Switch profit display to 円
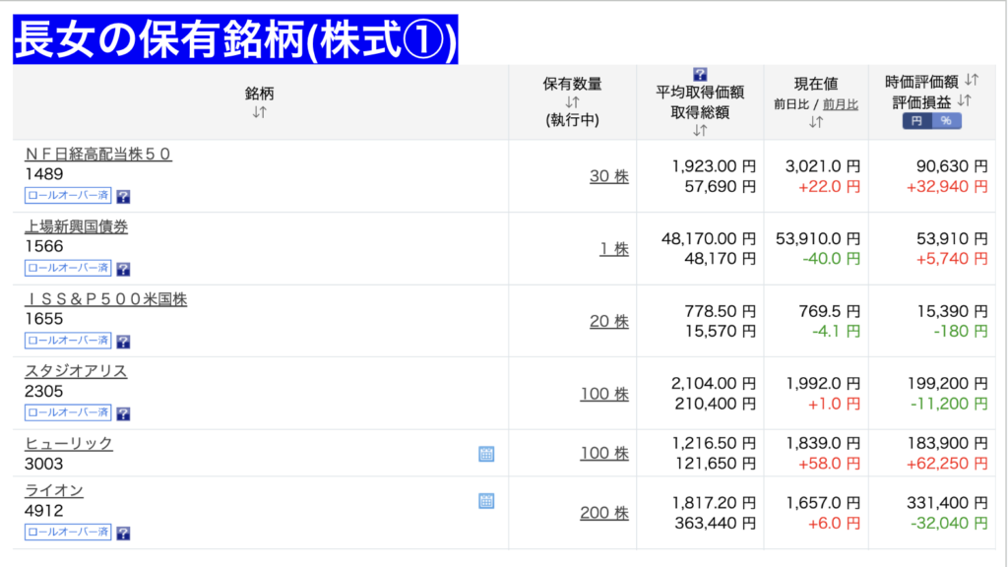The image size is (1008, 567). [x=917, y=121]
